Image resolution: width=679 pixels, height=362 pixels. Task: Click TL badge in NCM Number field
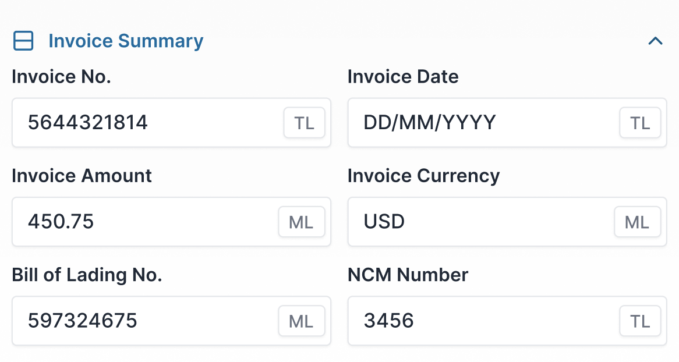click(640, 321)
